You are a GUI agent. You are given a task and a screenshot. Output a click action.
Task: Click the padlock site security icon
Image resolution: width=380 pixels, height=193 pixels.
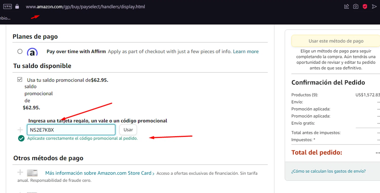[x=17, y=7]
